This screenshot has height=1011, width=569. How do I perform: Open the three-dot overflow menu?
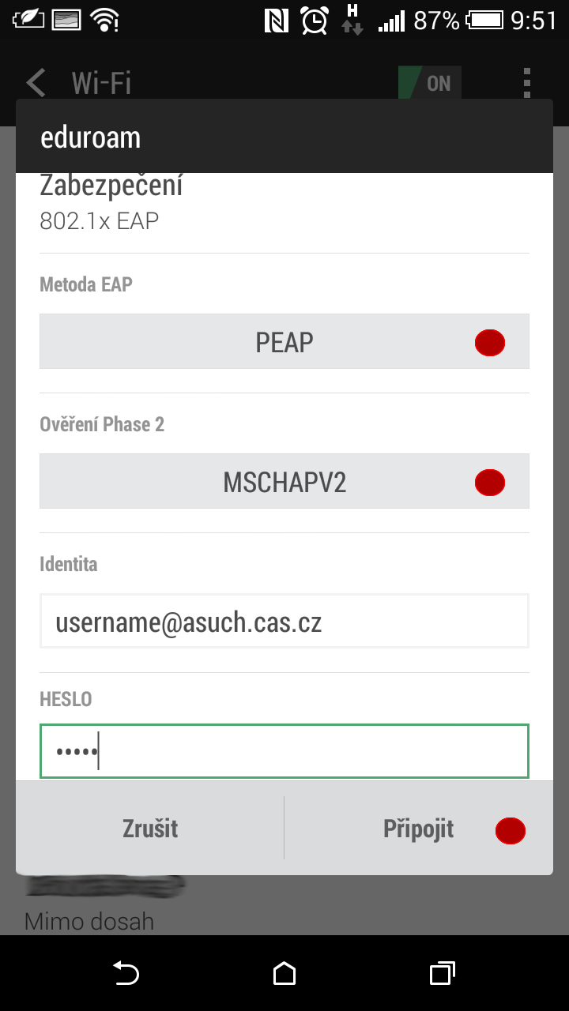(527, 82)
